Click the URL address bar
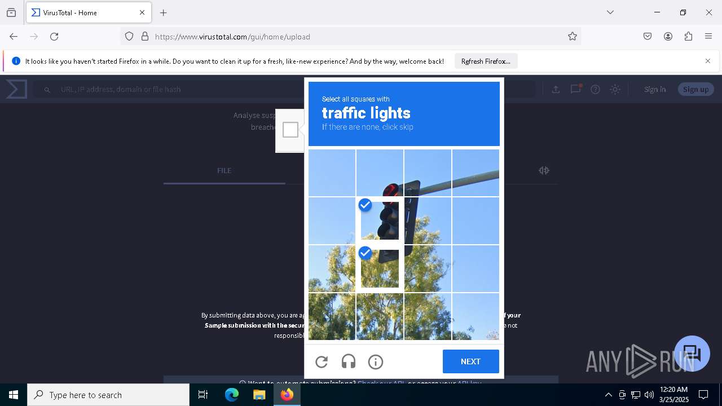This screenshot has height=406, width=722. [350, 37]
